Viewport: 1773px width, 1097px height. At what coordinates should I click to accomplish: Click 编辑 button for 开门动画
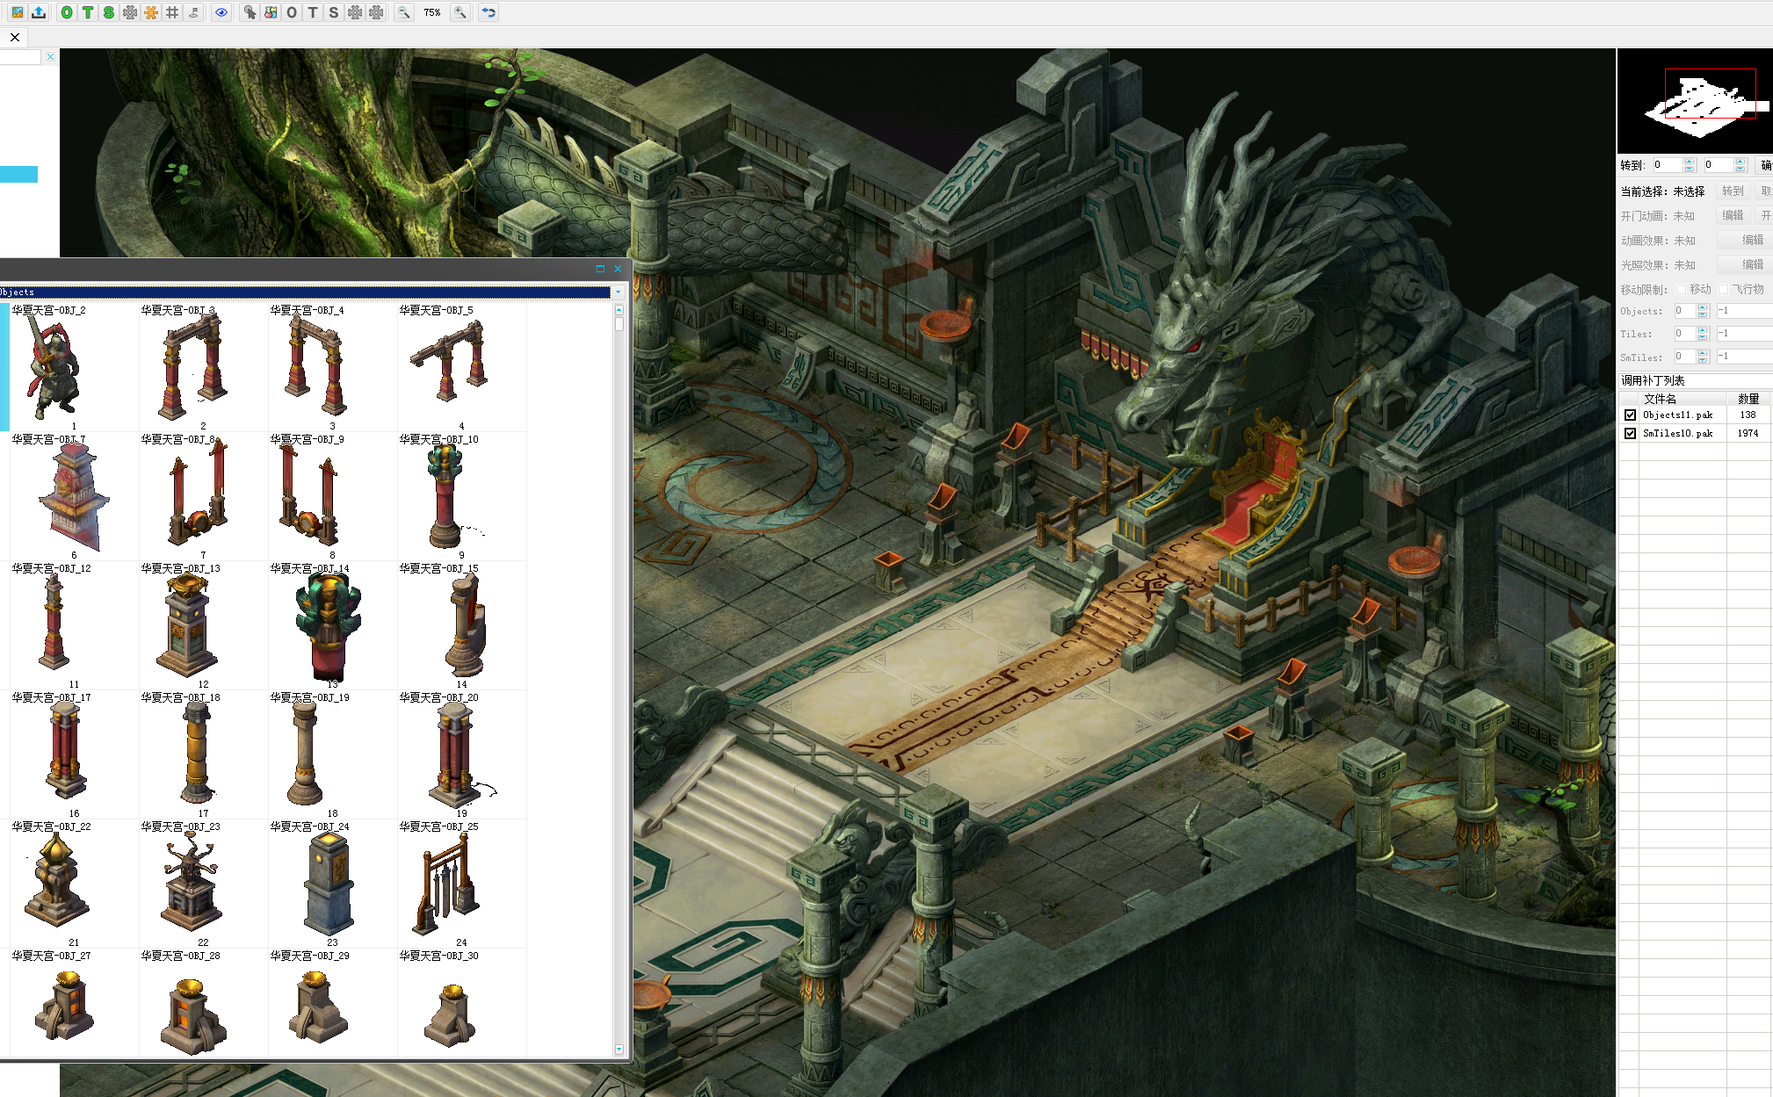pyautogui.click(x=1733, y=215)
